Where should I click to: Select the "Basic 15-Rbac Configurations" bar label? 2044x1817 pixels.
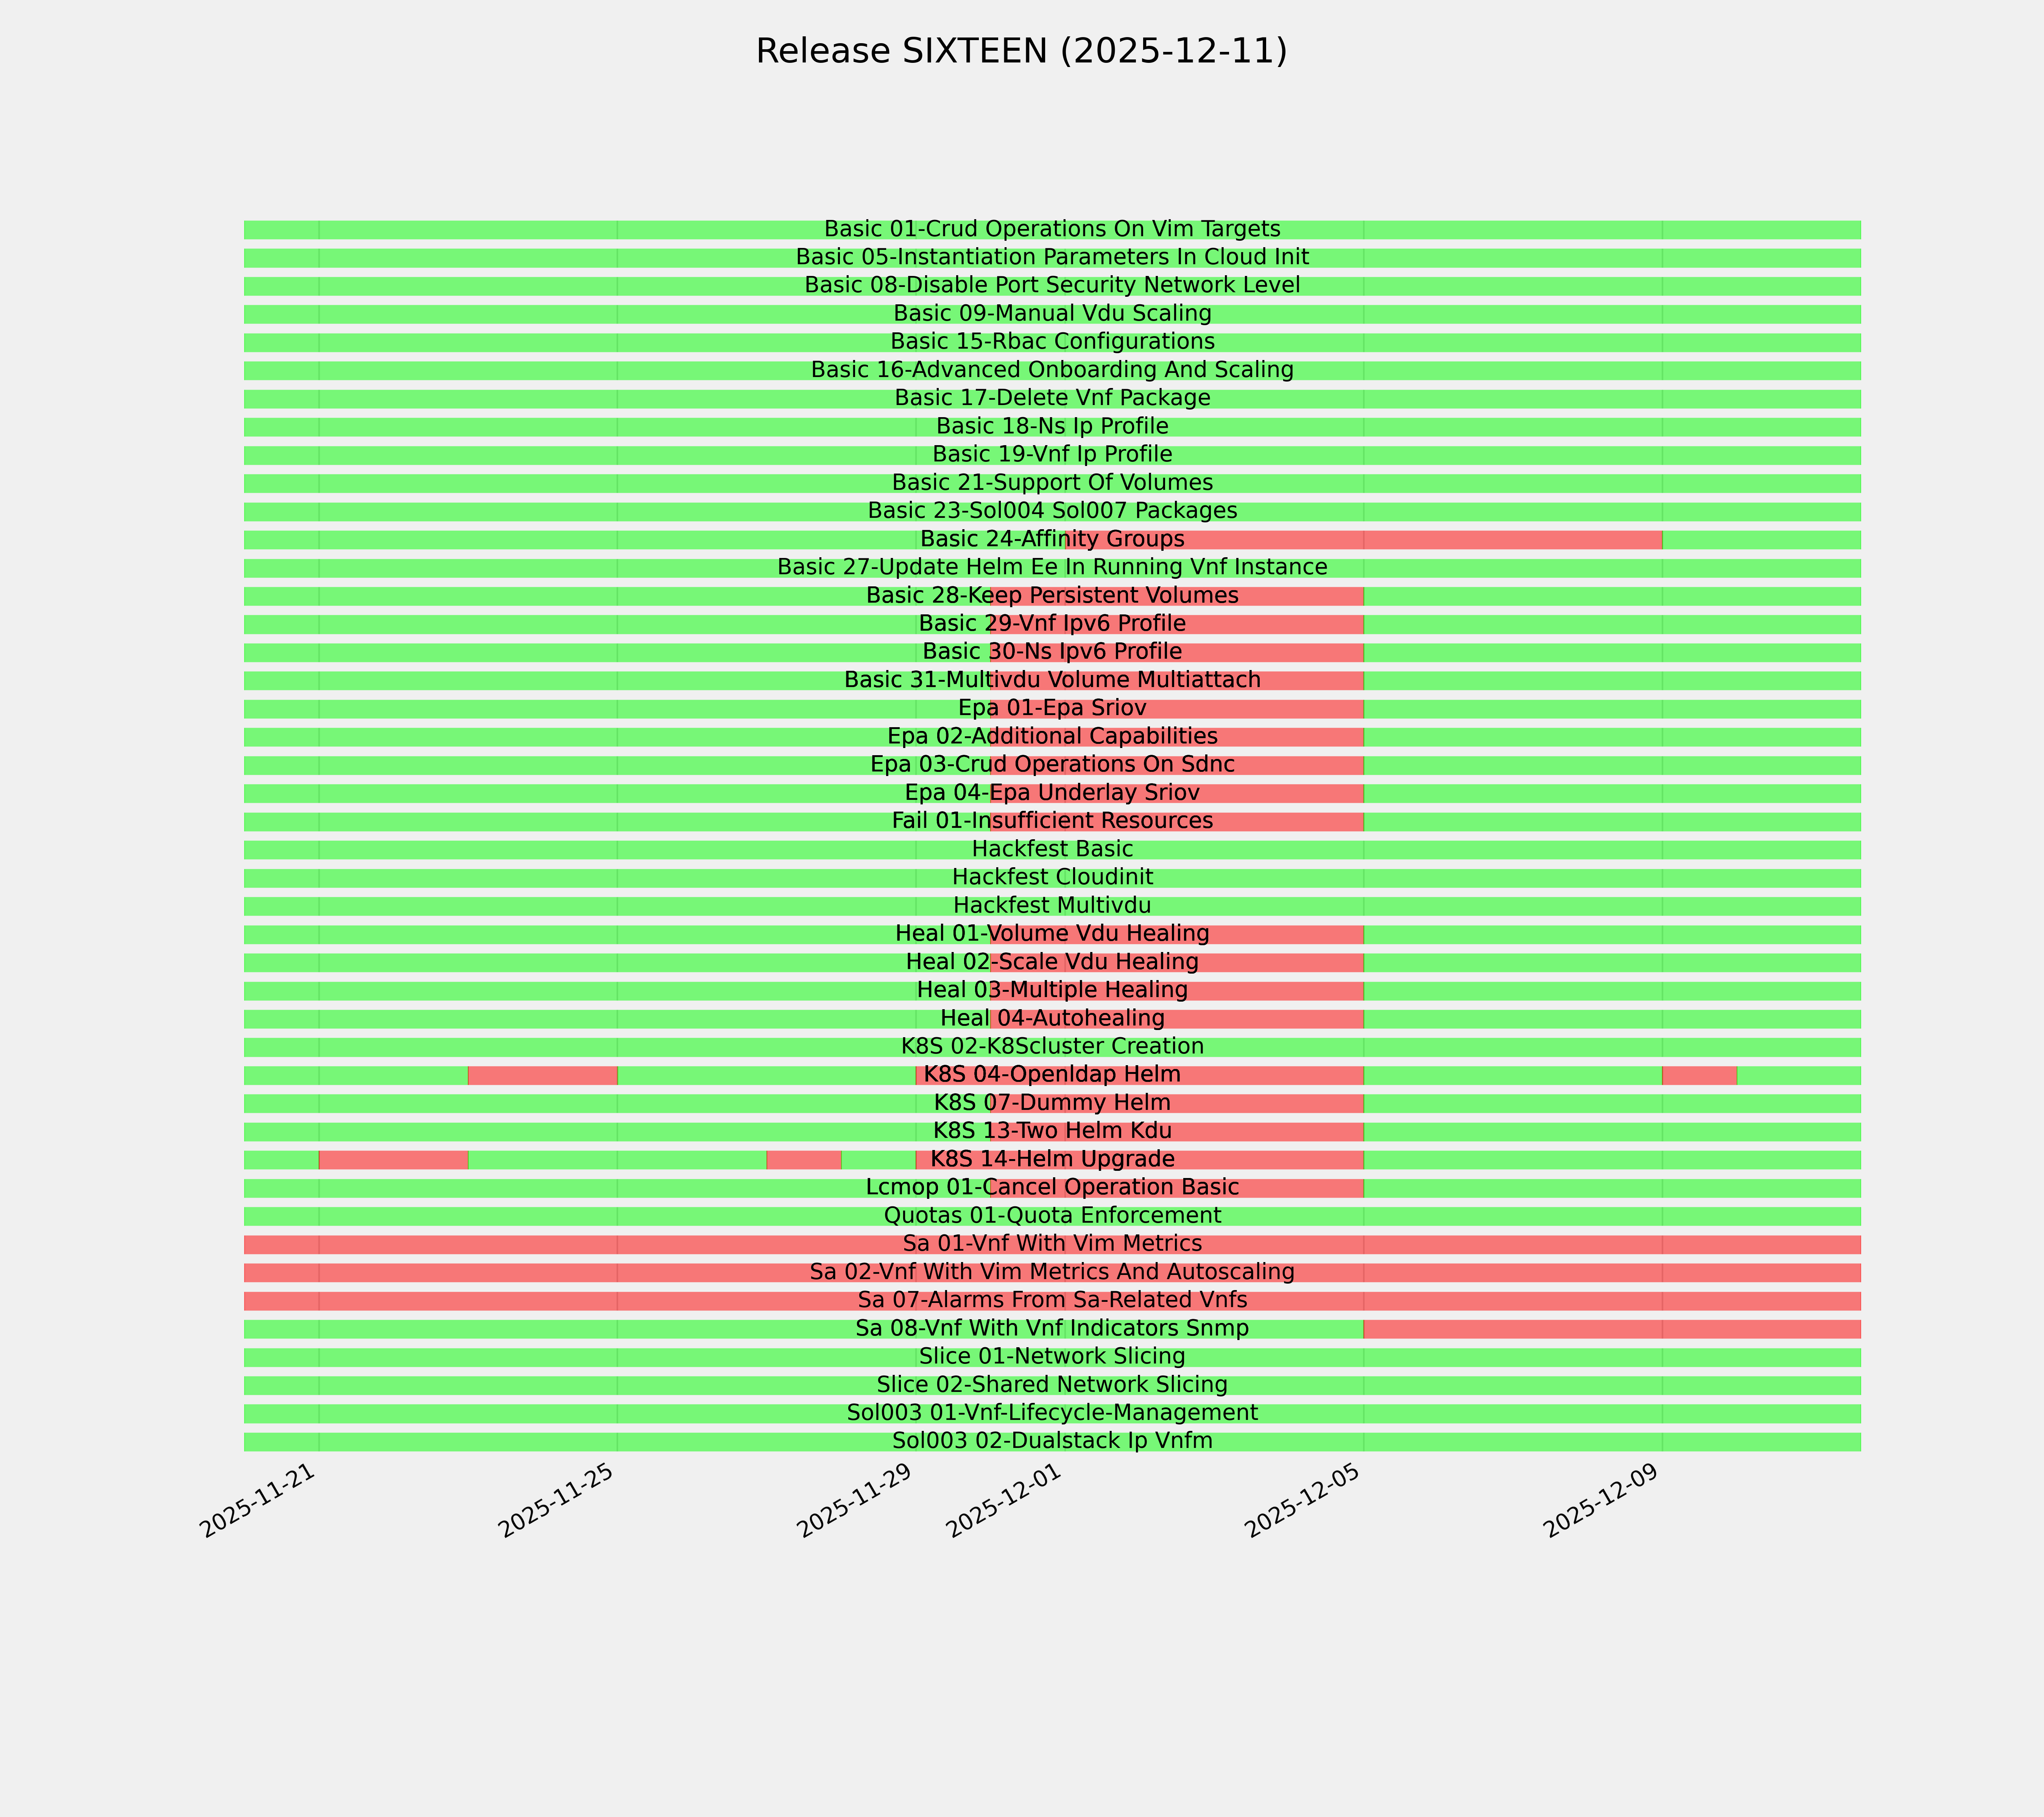click(x=1052, y=342)
